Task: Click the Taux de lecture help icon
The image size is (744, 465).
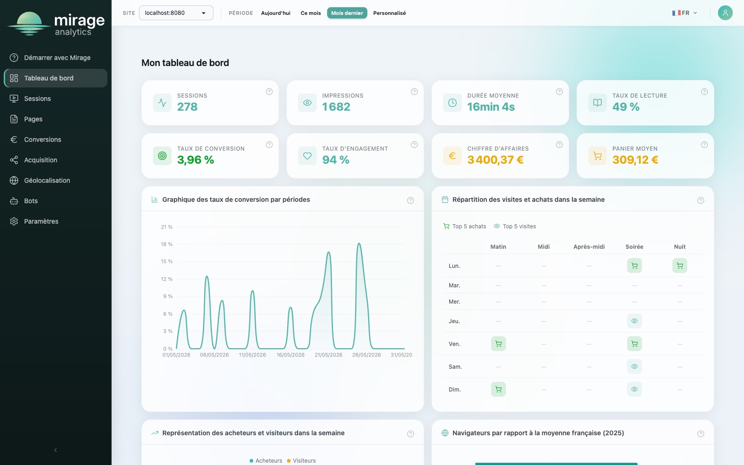Action: point(704,92)
